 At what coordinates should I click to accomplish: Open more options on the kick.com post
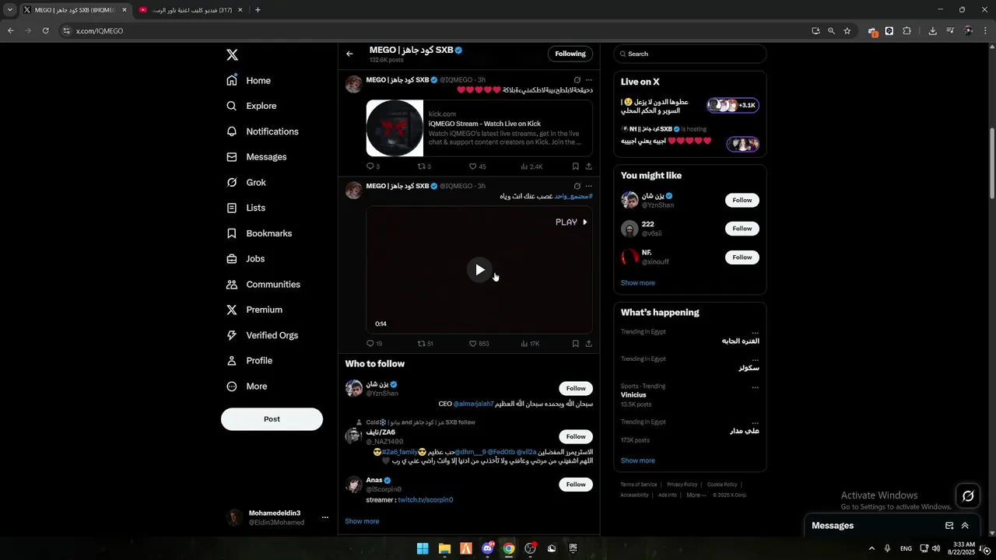click(x=588, y=79)
